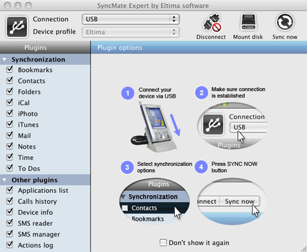Select the Notes plugin entry
The width and height of the screenshot is (307, 252).
coord(27,147)
